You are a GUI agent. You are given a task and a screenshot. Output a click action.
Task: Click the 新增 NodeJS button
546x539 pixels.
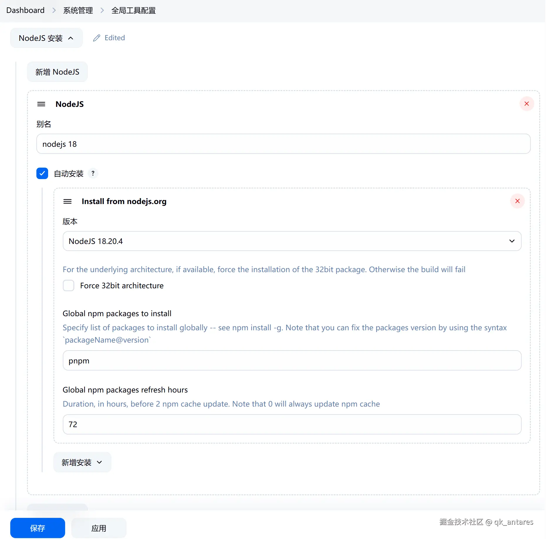pyautogui.click(x=57, y=72)
